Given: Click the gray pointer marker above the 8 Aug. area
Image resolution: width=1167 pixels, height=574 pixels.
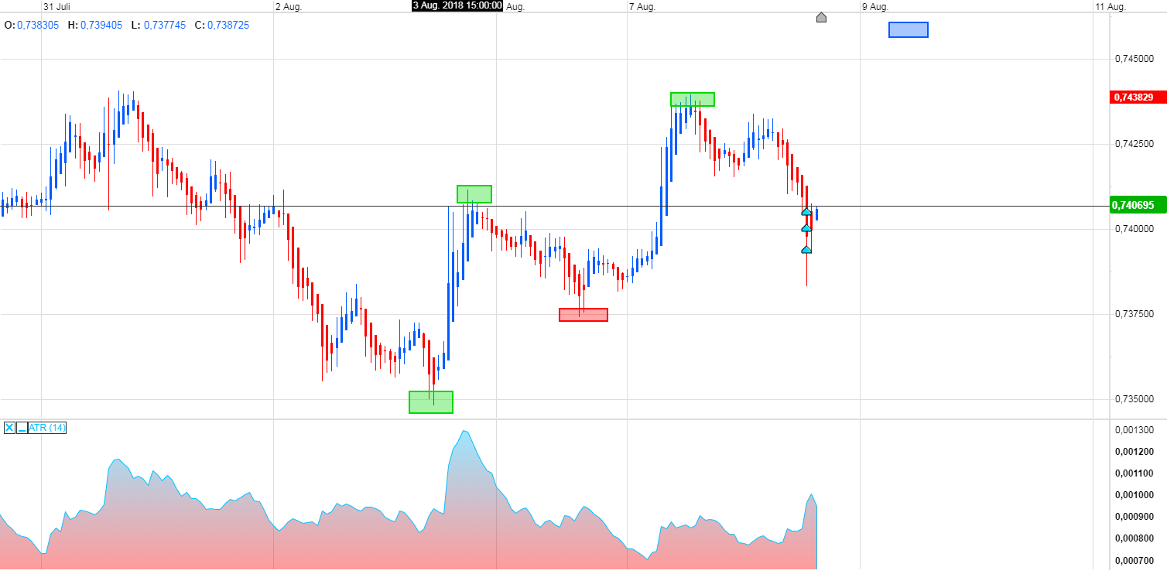Looking at the screenshot, I should pyautogui.click(x=821, y=17).
